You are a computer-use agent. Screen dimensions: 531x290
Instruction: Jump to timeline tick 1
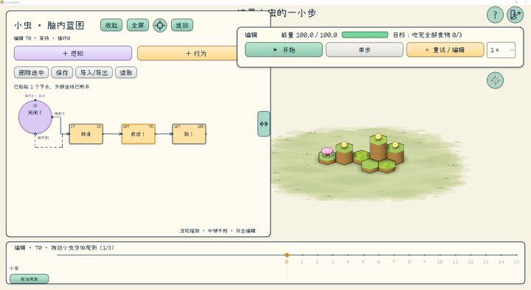[302, 255]
